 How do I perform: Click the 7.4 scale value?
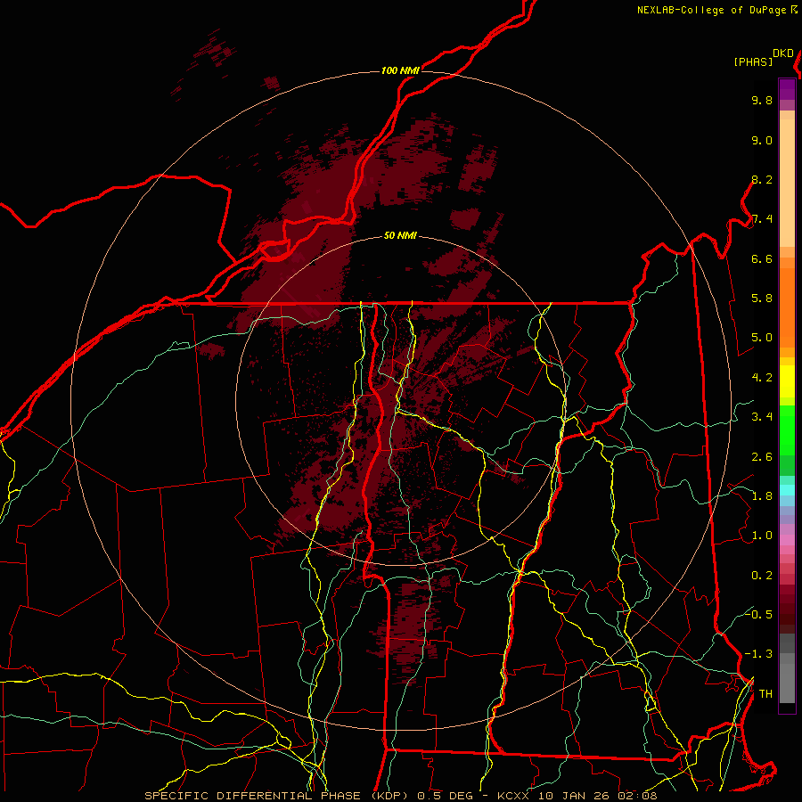pos(762,219)
